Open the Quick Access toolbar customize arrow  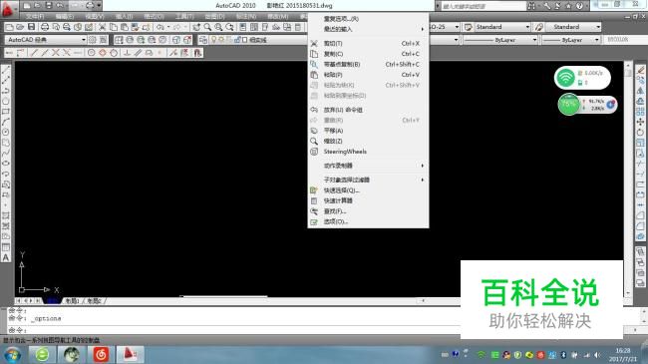tap(99, 6)
